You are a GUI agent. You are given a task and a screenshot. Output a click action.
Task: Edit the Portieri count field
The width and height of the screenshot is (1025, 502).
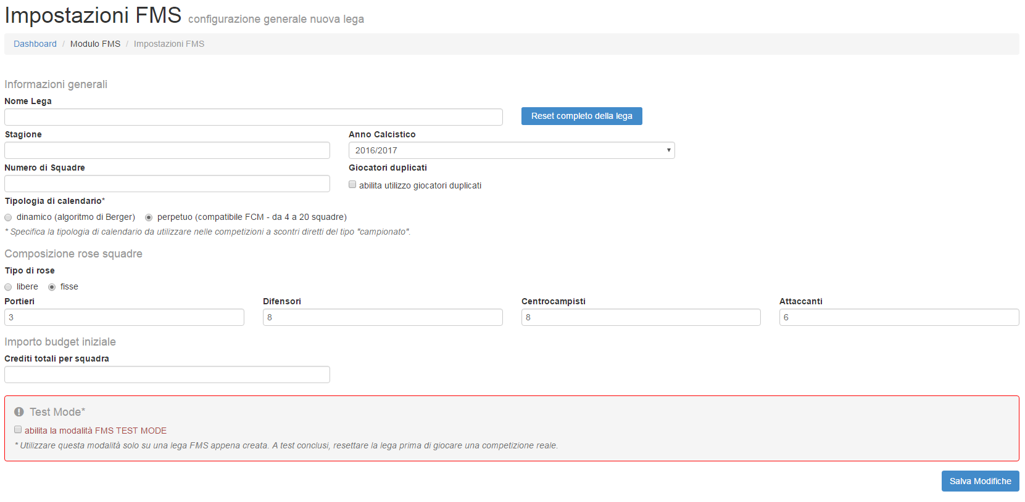point(124,317)
